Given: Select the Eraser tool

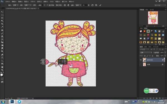Looking at the screenshot, I should point(2,42).
